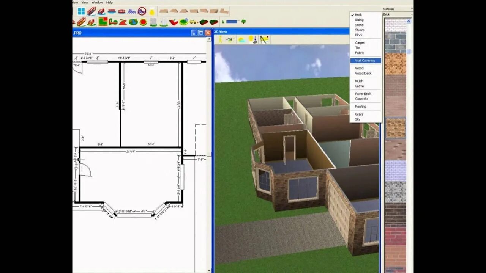Screen dimensions: 486x273
Task: Pick the bright red brick material swatch
Action: click(x=395, y=236)
